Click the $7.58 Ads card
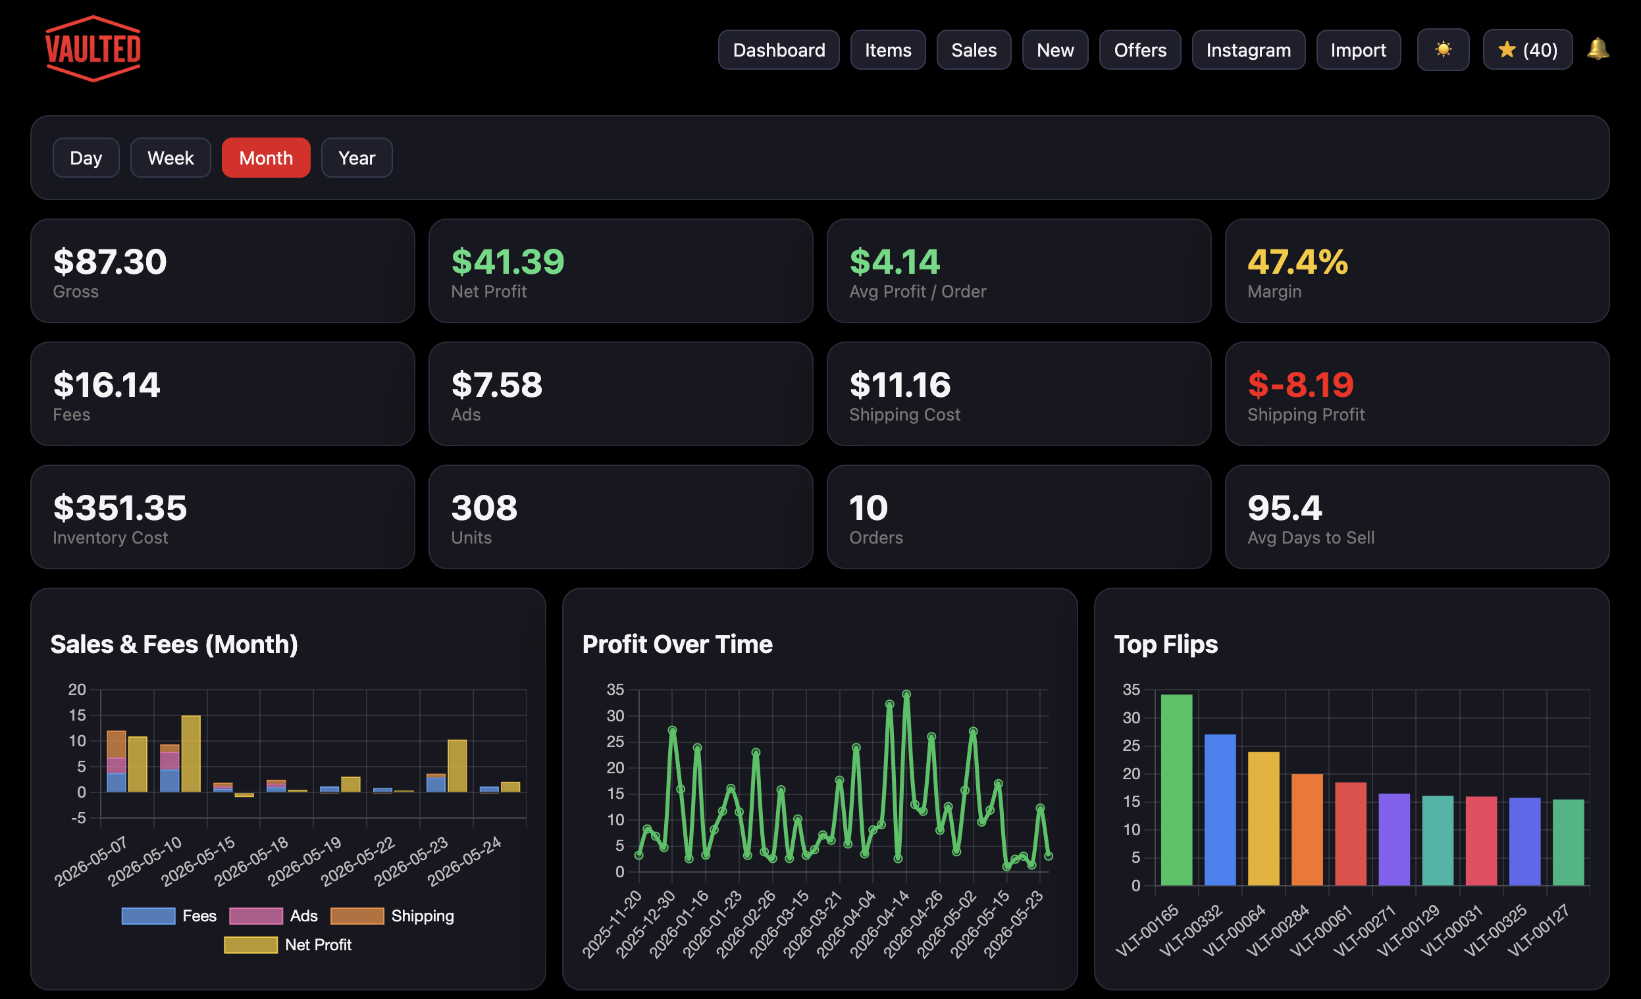Image resolution: width=1641 pixels, height=999 pixels. (x=621, y=394)
